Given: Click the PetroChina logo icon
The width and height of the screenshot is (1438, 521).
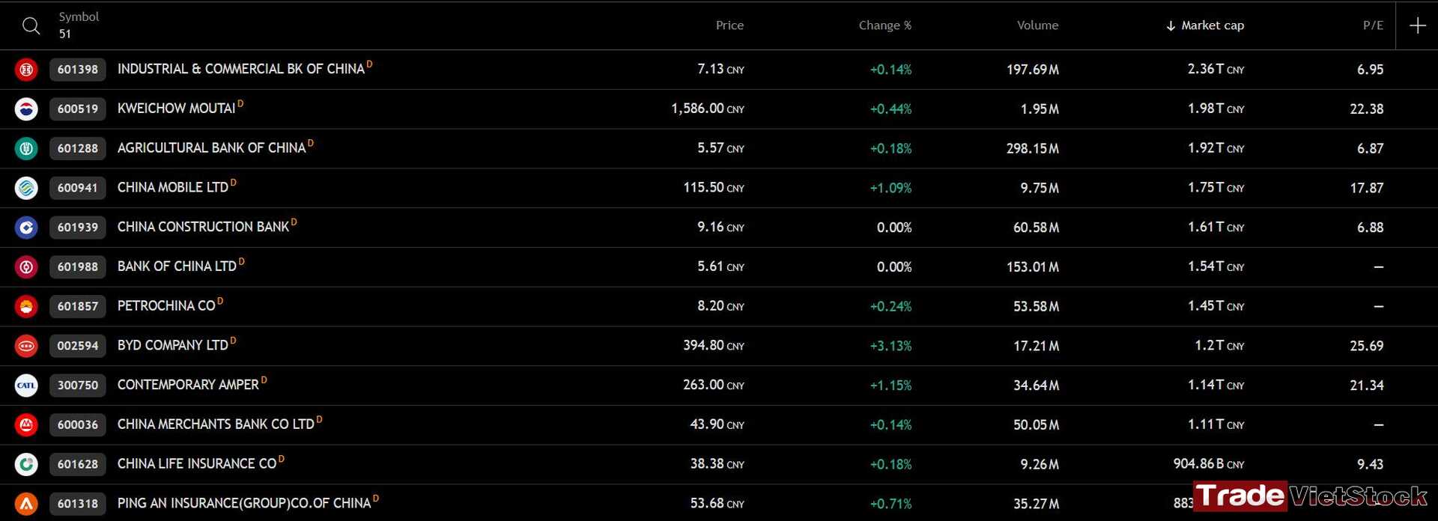Looking at the screenshot, I should click(26, 306).
